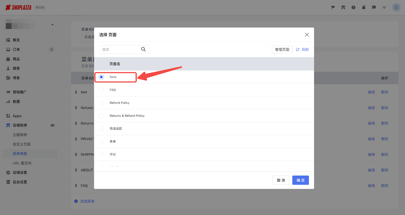This screenshot has width=405, height=215.
Task: Collapse the 店铺装修 sidebar section
Action: (20, 125)
